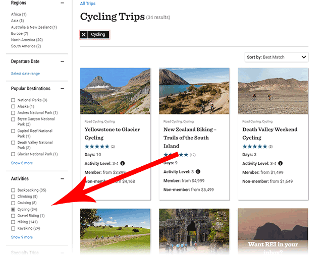
Task: Filter by Australia & New Zealand region
Action: point(34,27)
